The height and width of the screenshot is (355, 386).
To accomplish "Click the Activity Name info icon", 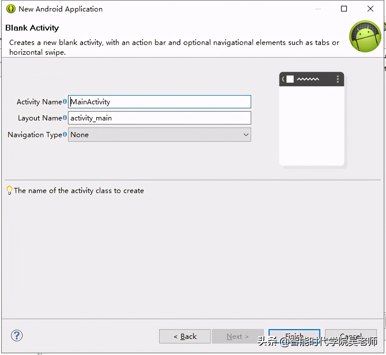I will [65, 101].
